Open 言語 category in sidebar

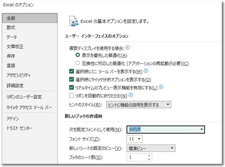click(x=30, y=65)
